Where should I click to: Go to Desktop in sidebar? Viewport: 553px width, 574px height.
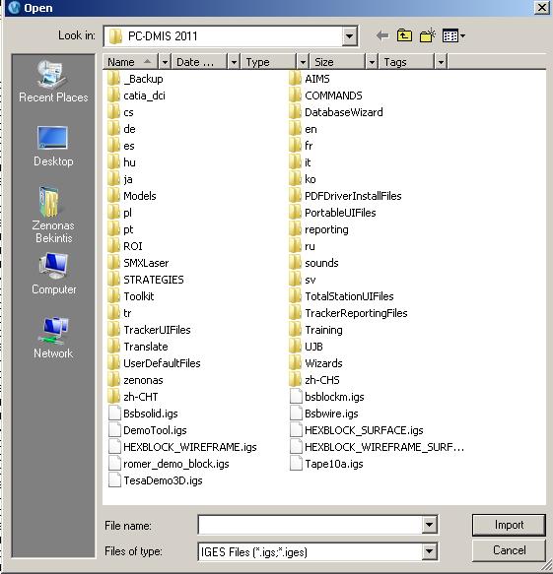coord(53,146)
